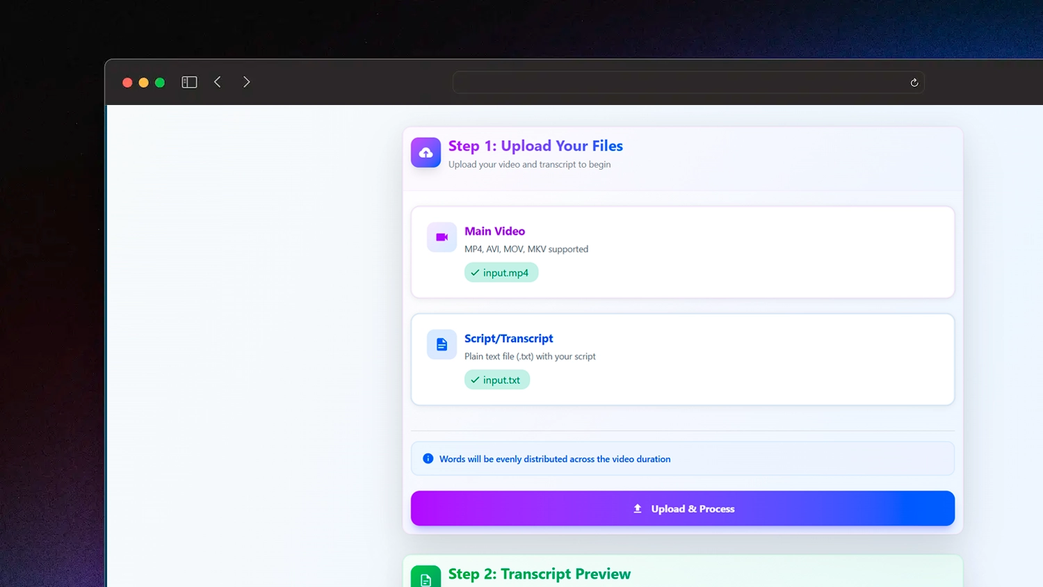The height and width of the screenshot is (587, 1043).
Task: Click the video camera icon for Main Video
Action: pos(442,237)
